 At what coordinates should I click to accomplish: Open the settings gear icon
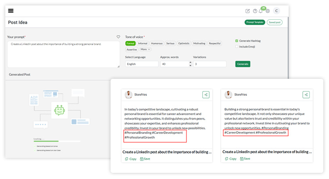[268, 11]
